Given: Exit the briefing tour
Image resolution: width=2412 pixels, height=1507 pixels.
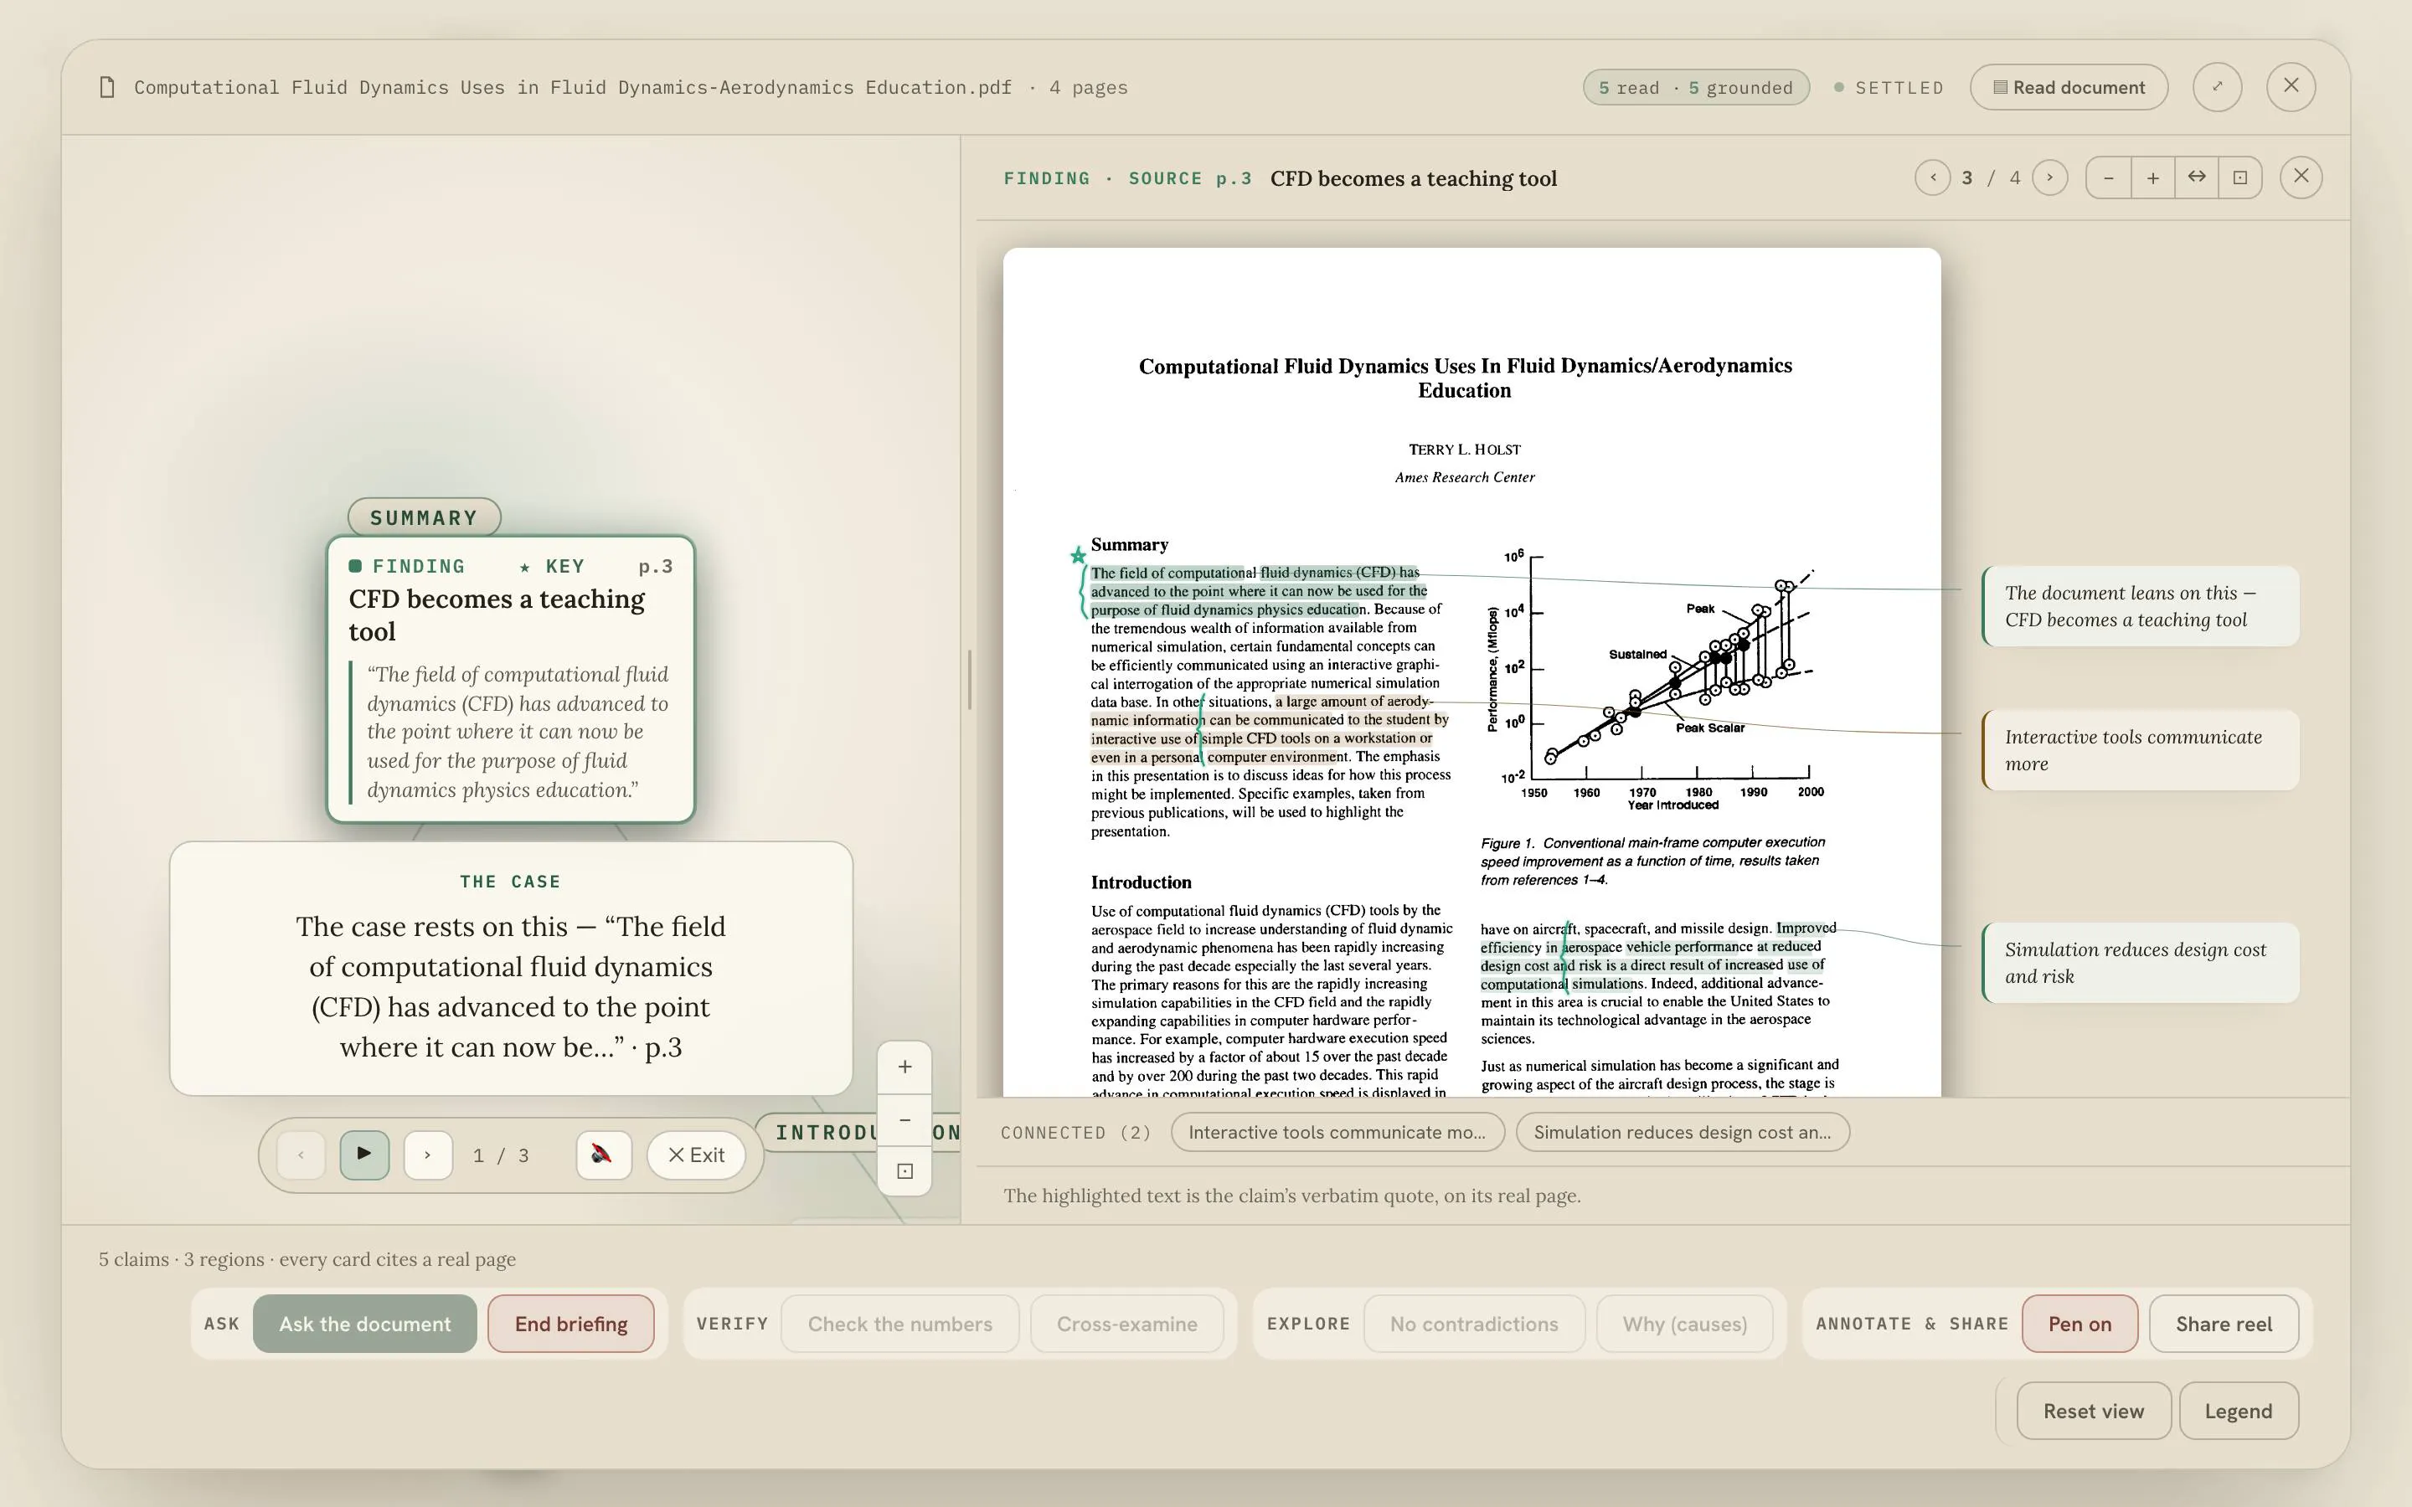Looking at the screenshot, I should coord(696,1155).
